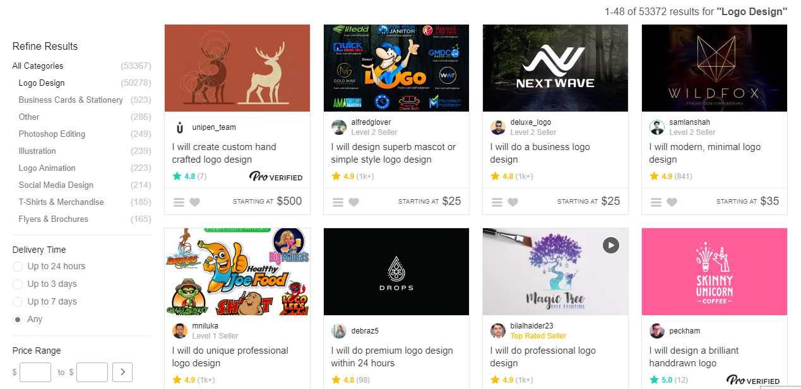The image size is (801, 389).
Task: Open the list menu icon on the samlanshah gig
Action: tap(656, 202)
